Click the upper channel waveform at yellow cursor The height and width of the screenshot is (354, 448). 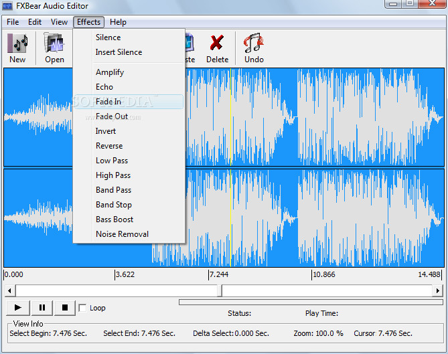click(230, 117)
